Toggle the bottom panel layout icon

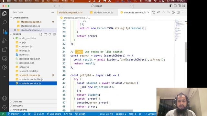175,6
